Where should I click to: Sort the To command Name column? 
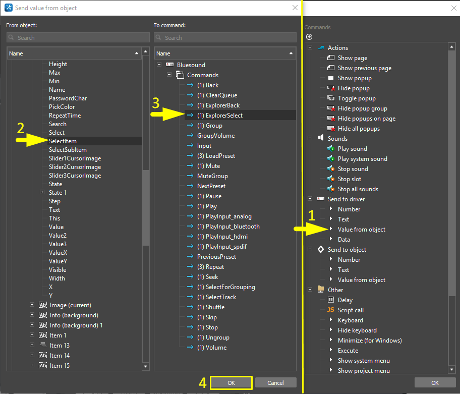click(x=225, y=53)
